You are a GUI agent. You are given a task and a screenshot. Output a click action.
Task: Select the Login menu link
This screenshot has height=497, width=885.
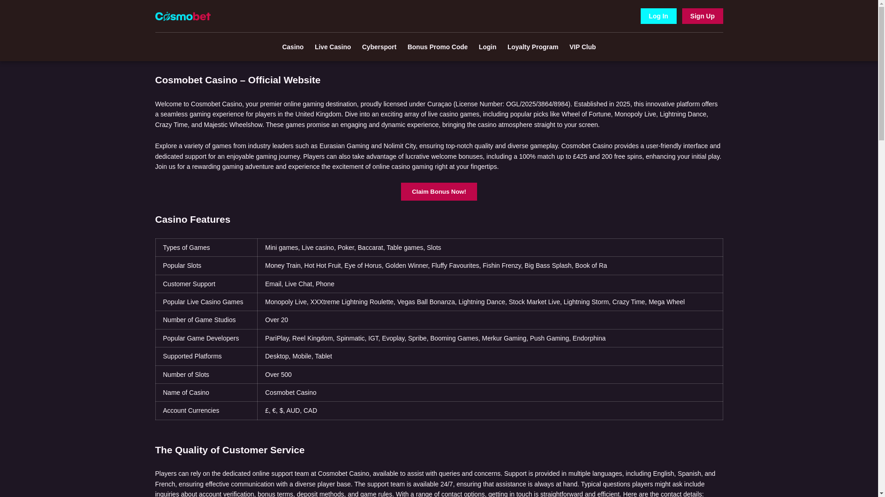click(x=487, y=47)
